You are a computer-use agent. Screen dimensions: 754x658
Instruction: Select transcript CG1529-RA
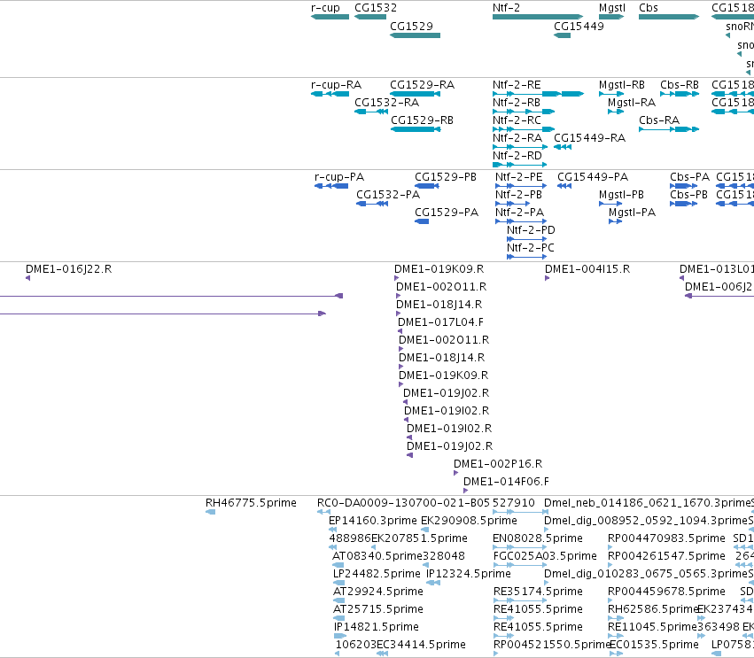click(415, 94)
